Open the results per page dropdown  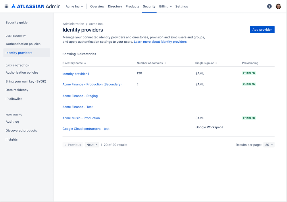pyautogui.click(x=269, y=145)
